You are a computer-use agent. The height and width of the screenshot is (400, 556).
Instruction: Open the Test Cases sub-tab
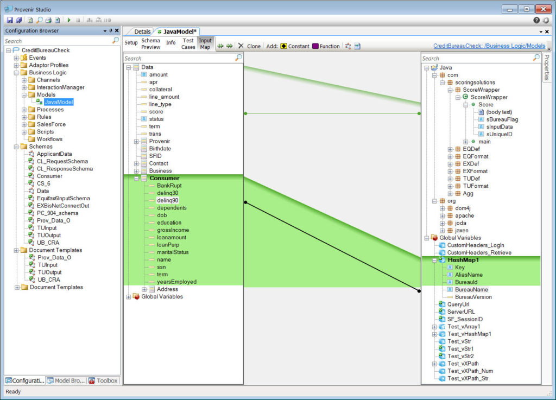click(x=188, y=43)
